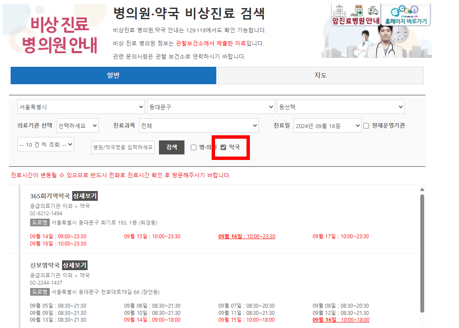Click the ambulance icon on 암진료병원안내 banner
The height and width of the screenshot is (328, 459).
click(373, 11)
